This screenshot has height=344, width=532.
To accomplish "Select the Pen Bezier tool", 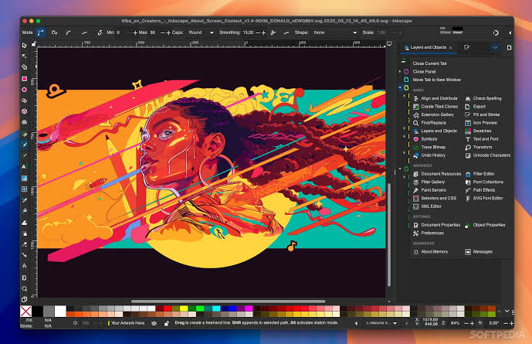I will (x=24, y=134).
